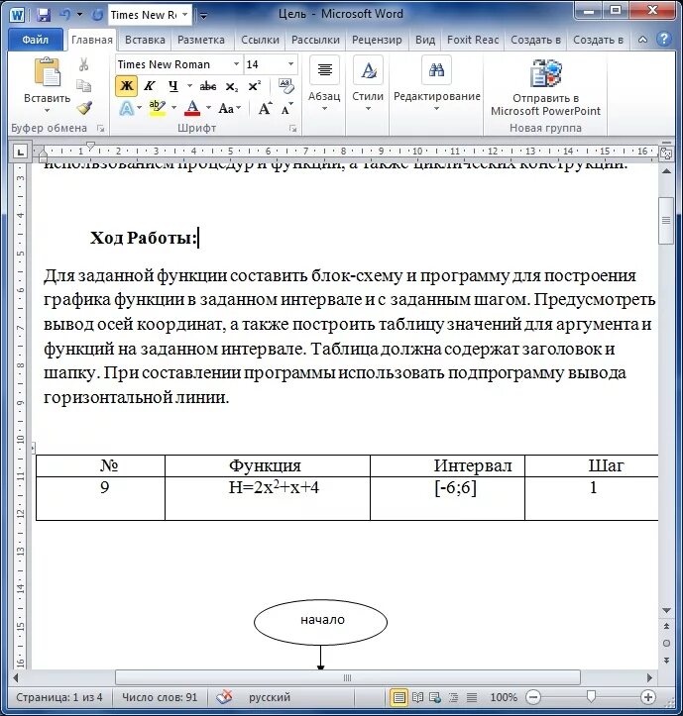This screenshot has height=716, width=683.
Task: Zoom in with the plus button
Action: (647, 697)
